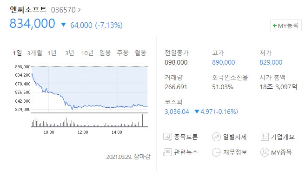This screenshot has height=171, width=305.
Task: Click the green plus on MY등록
Action: pyautogui.click(x=275, y=26)
